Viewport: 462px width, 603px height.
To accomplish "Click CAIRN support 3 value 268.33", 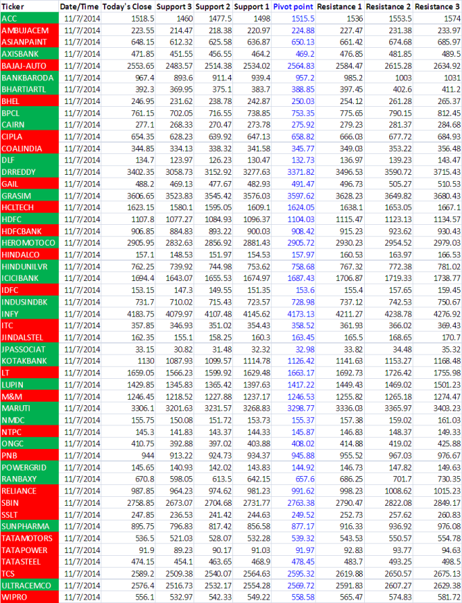I will 181,125.
